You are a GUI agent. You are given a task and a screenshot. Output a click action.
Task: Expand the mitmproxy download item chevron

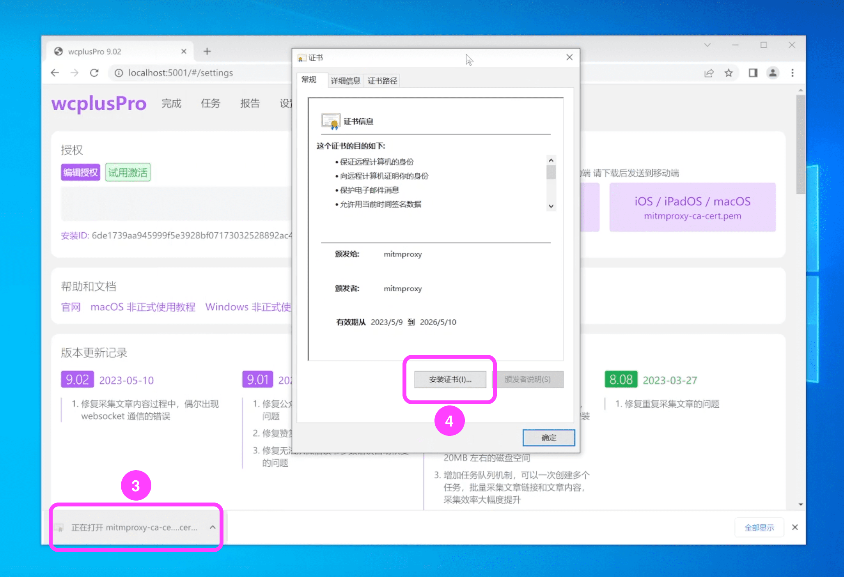coord(213,527)
